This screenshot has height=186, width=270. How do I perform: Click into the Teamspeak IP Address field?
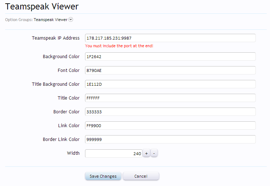tap(170, 38)
